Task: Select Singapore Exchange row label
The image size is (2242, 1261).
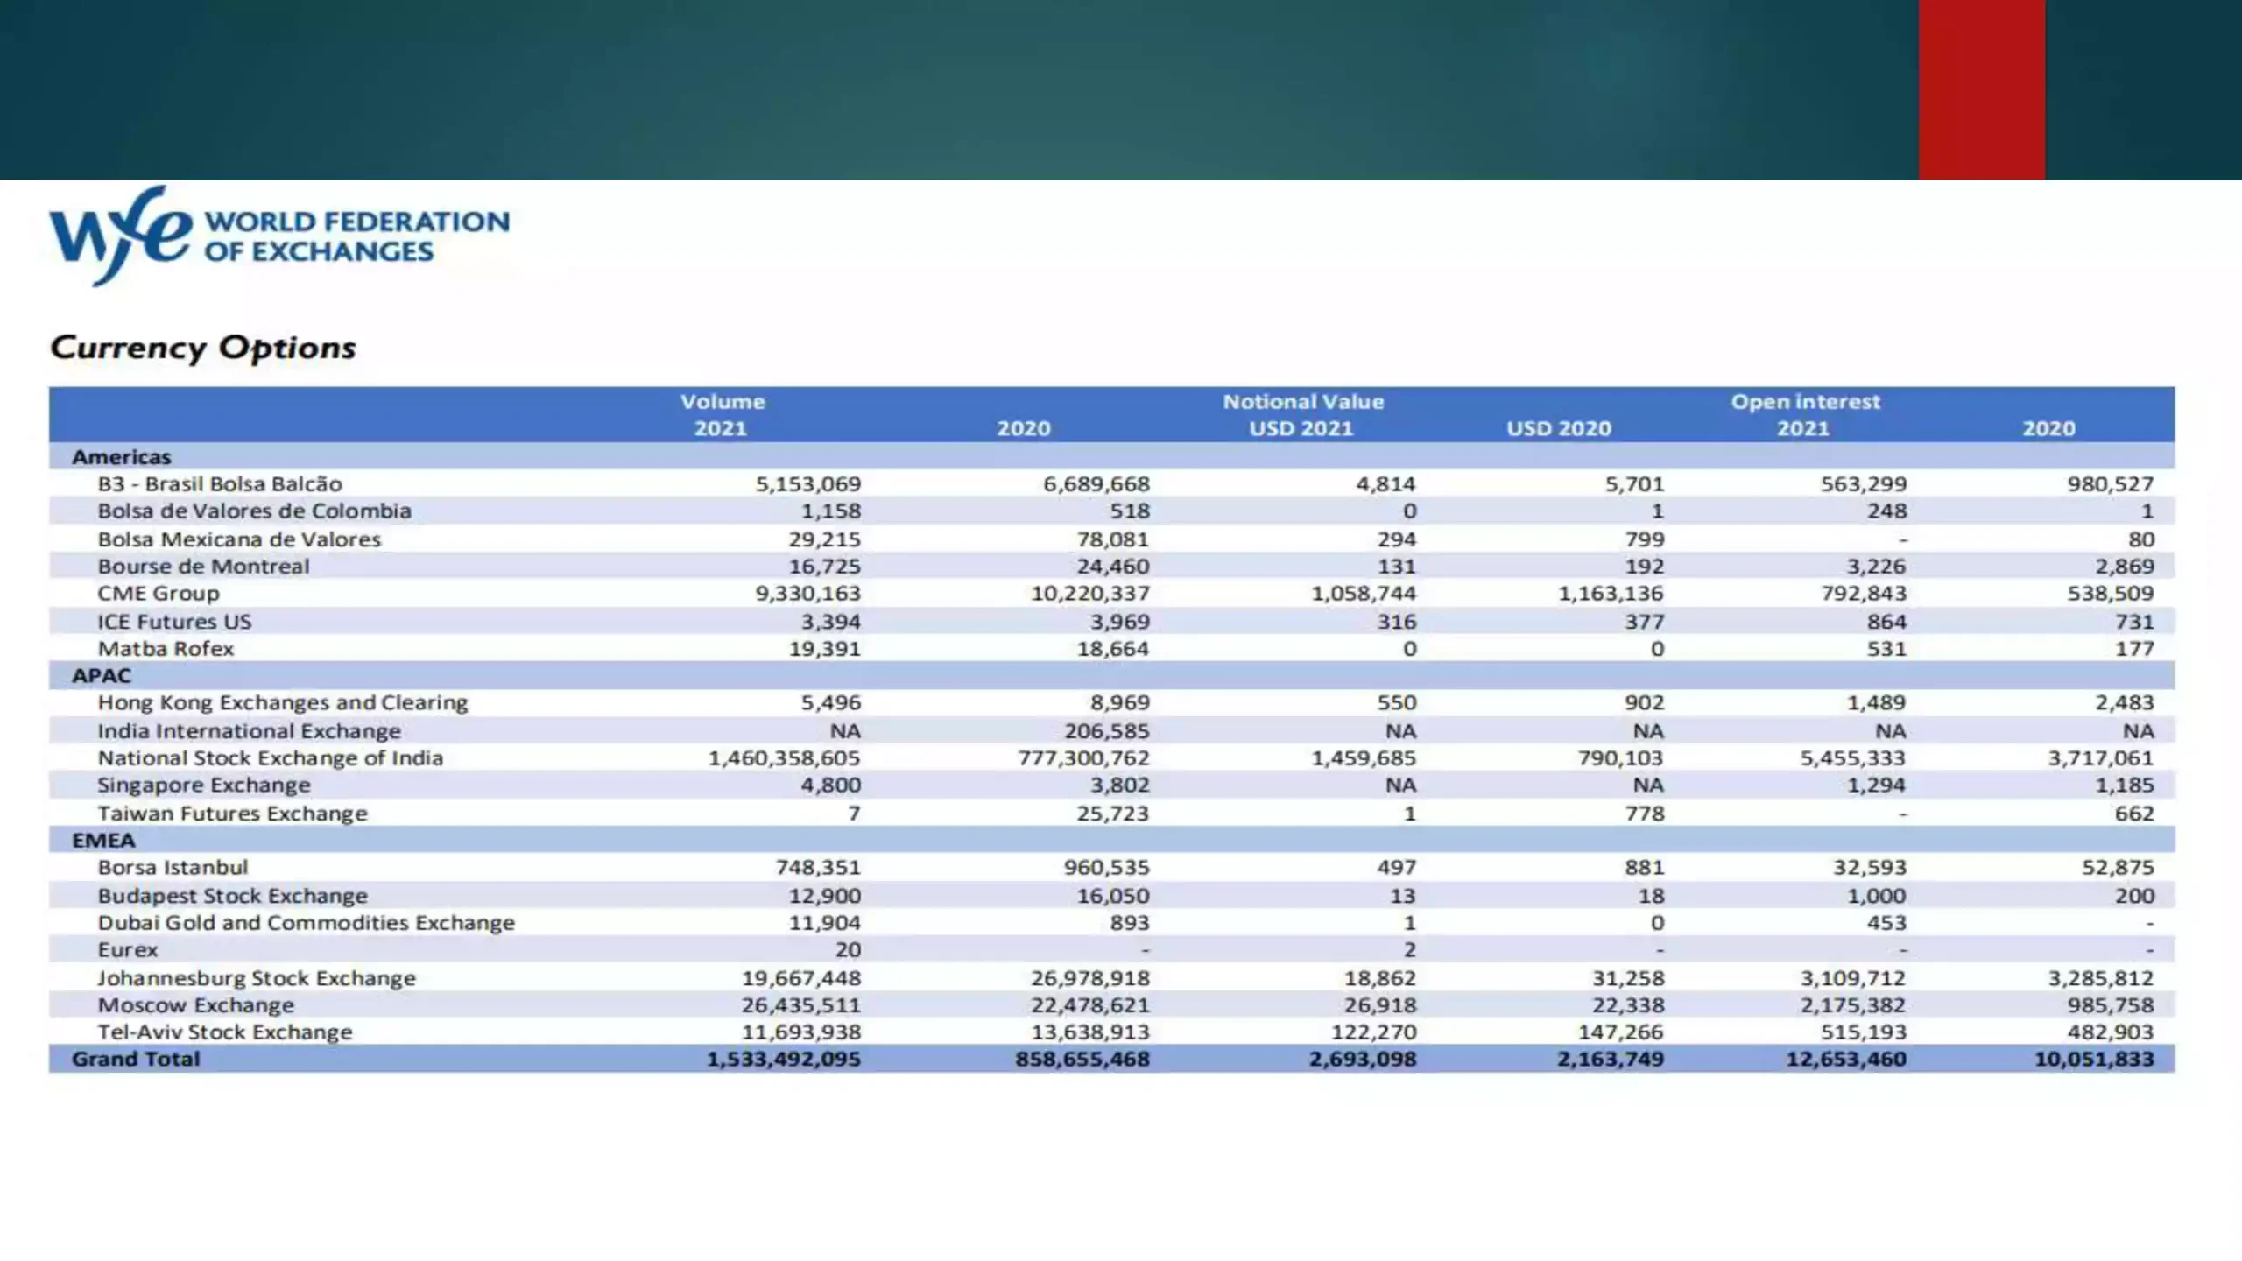Action: (204, 785)
